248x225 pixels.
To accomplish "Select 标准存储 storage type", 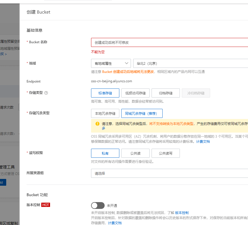I will click(x=105, y=93).
